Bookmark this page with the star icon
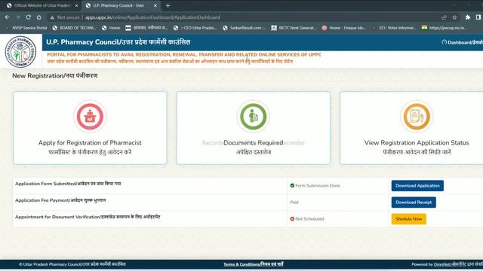 point(454,17)
